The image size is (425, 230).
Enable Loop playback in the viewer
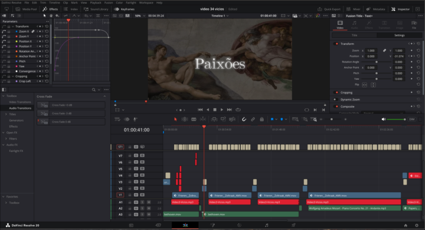pos(238,110)
